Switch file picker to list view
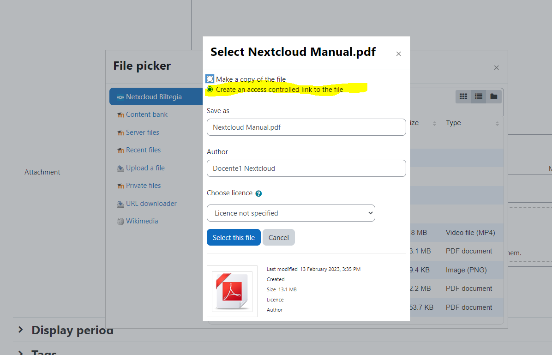 pos(479,96)
